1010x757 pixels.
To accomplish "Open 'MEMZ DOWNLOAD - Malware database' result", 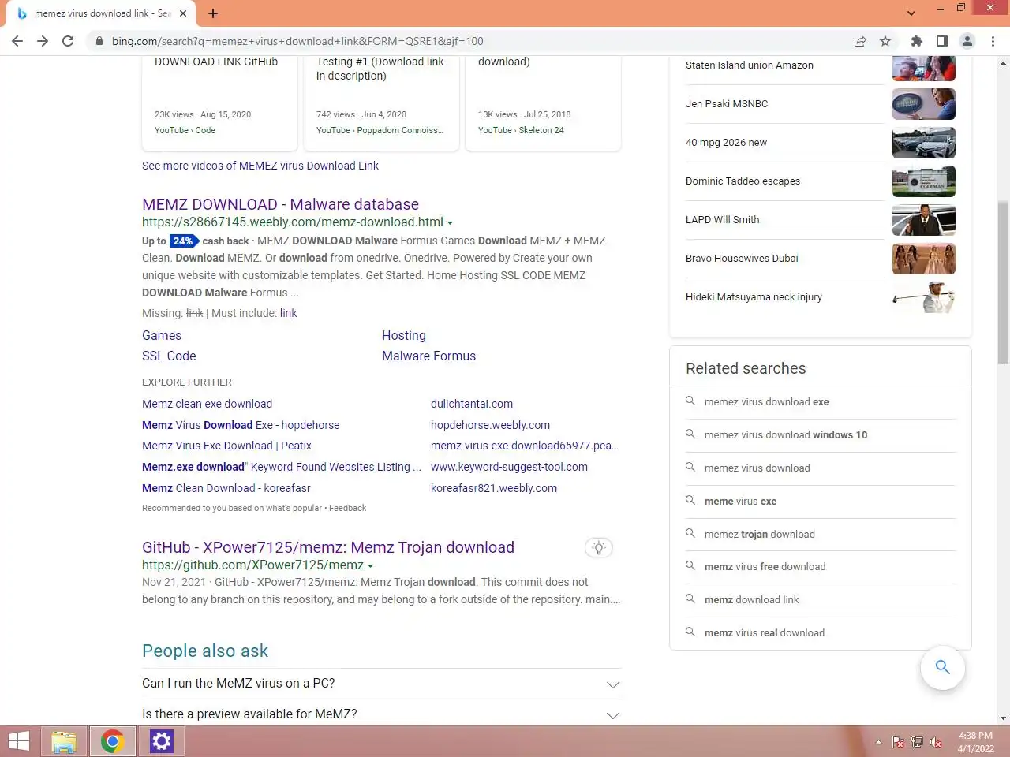I will tap(280, 204).
